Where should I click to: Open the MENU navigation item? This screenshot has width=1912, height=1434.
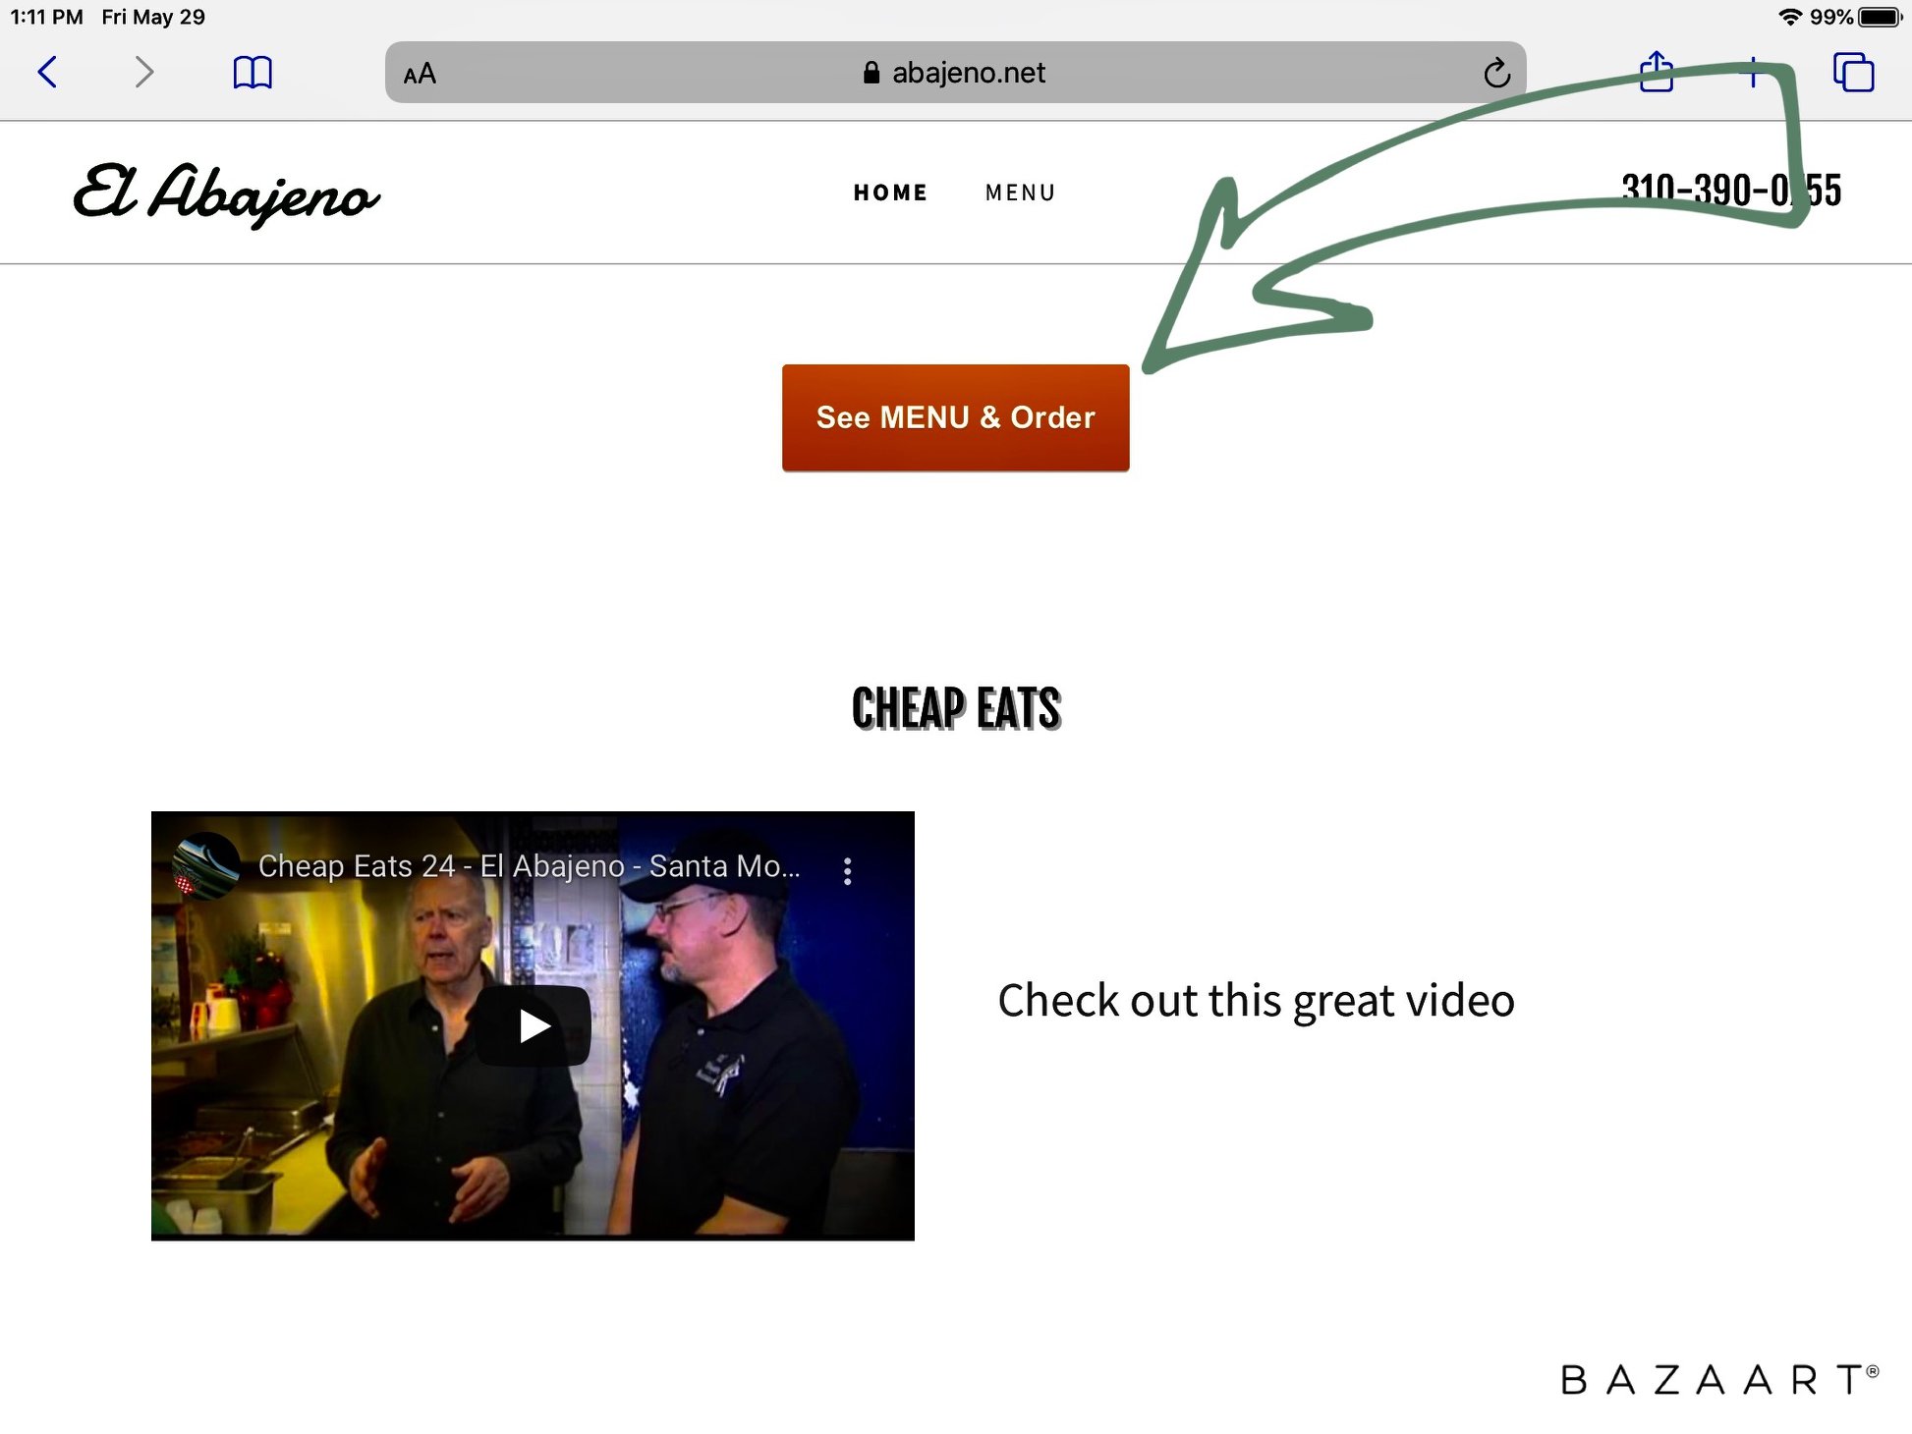1020,193
